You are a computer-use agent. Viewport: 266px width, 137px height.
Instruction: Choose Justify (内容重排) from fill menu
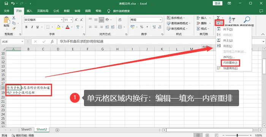233,63
